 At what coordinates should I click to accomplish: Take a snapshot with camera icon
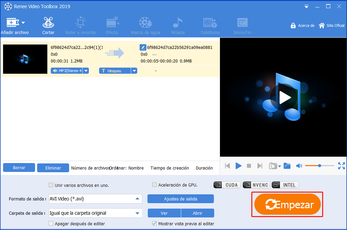click(273, 166)
